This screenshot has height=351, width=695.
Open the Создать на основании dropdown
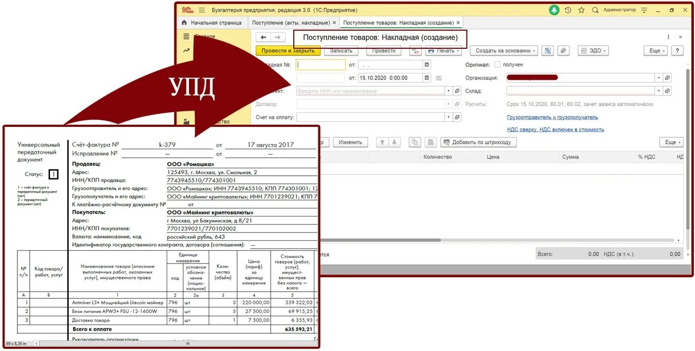pos(505,50)
